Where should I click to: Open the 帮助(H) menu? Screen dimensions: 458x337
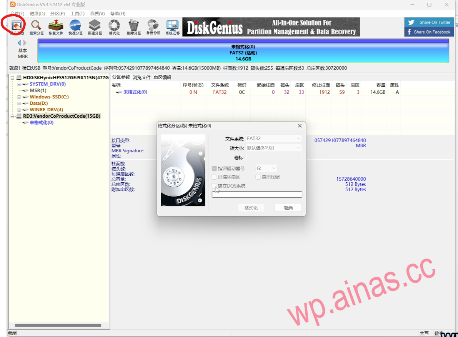[x=118, y=14]
